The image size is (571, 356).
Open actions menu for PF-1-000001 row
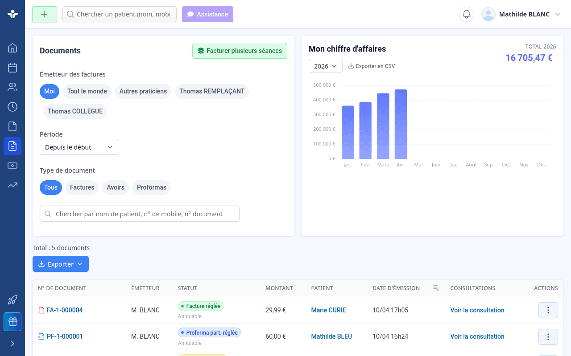548,337
